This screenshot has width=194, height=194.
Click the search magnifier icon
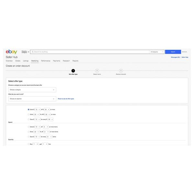point(33,52)
